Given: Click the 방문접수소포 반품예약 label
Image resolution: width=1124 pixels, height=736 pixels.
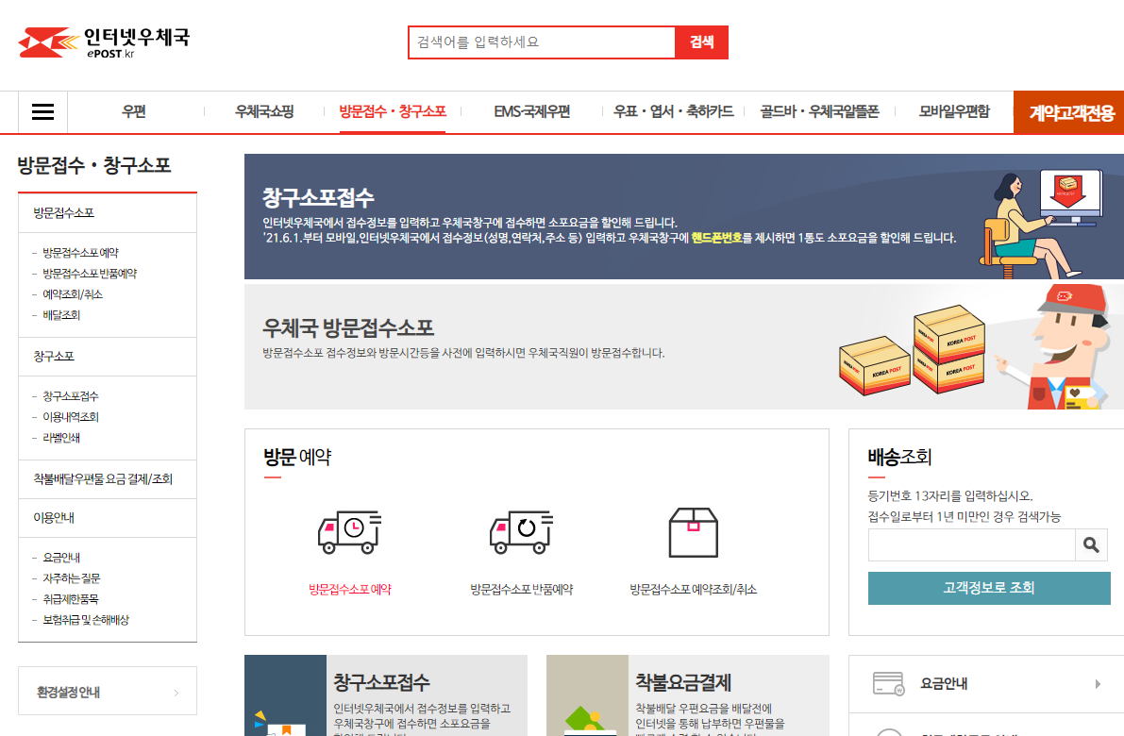Looking at the screenshot, I should click(x=521, y=589).
